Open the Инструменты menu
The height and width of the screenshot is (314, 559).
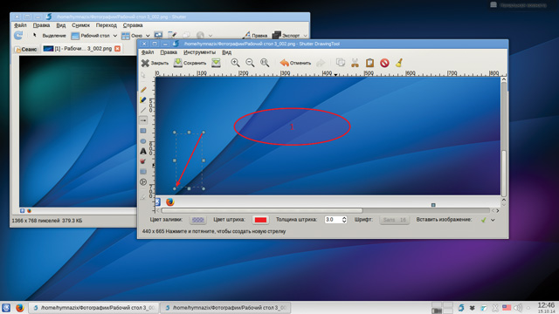[199, 52]
